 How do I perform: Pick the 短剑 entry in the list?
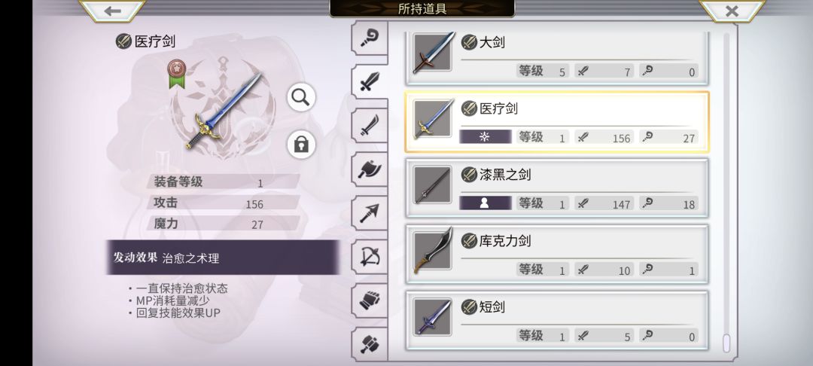coord(557,320)
